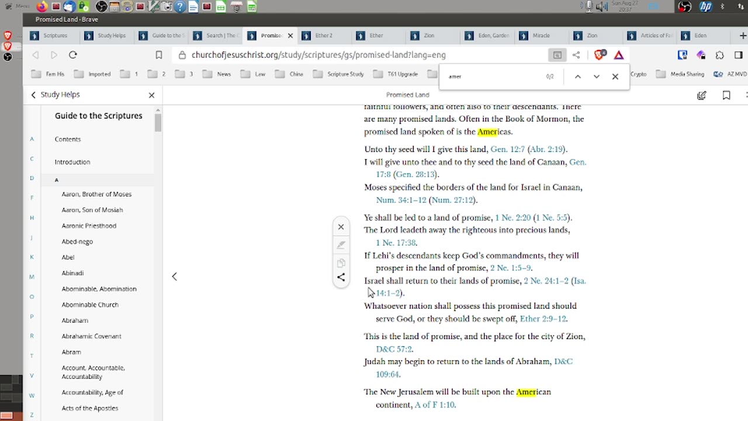Viewport: 748px width, 421px height.
Task: Close the Promised Land tab
Action: [290, 36]
